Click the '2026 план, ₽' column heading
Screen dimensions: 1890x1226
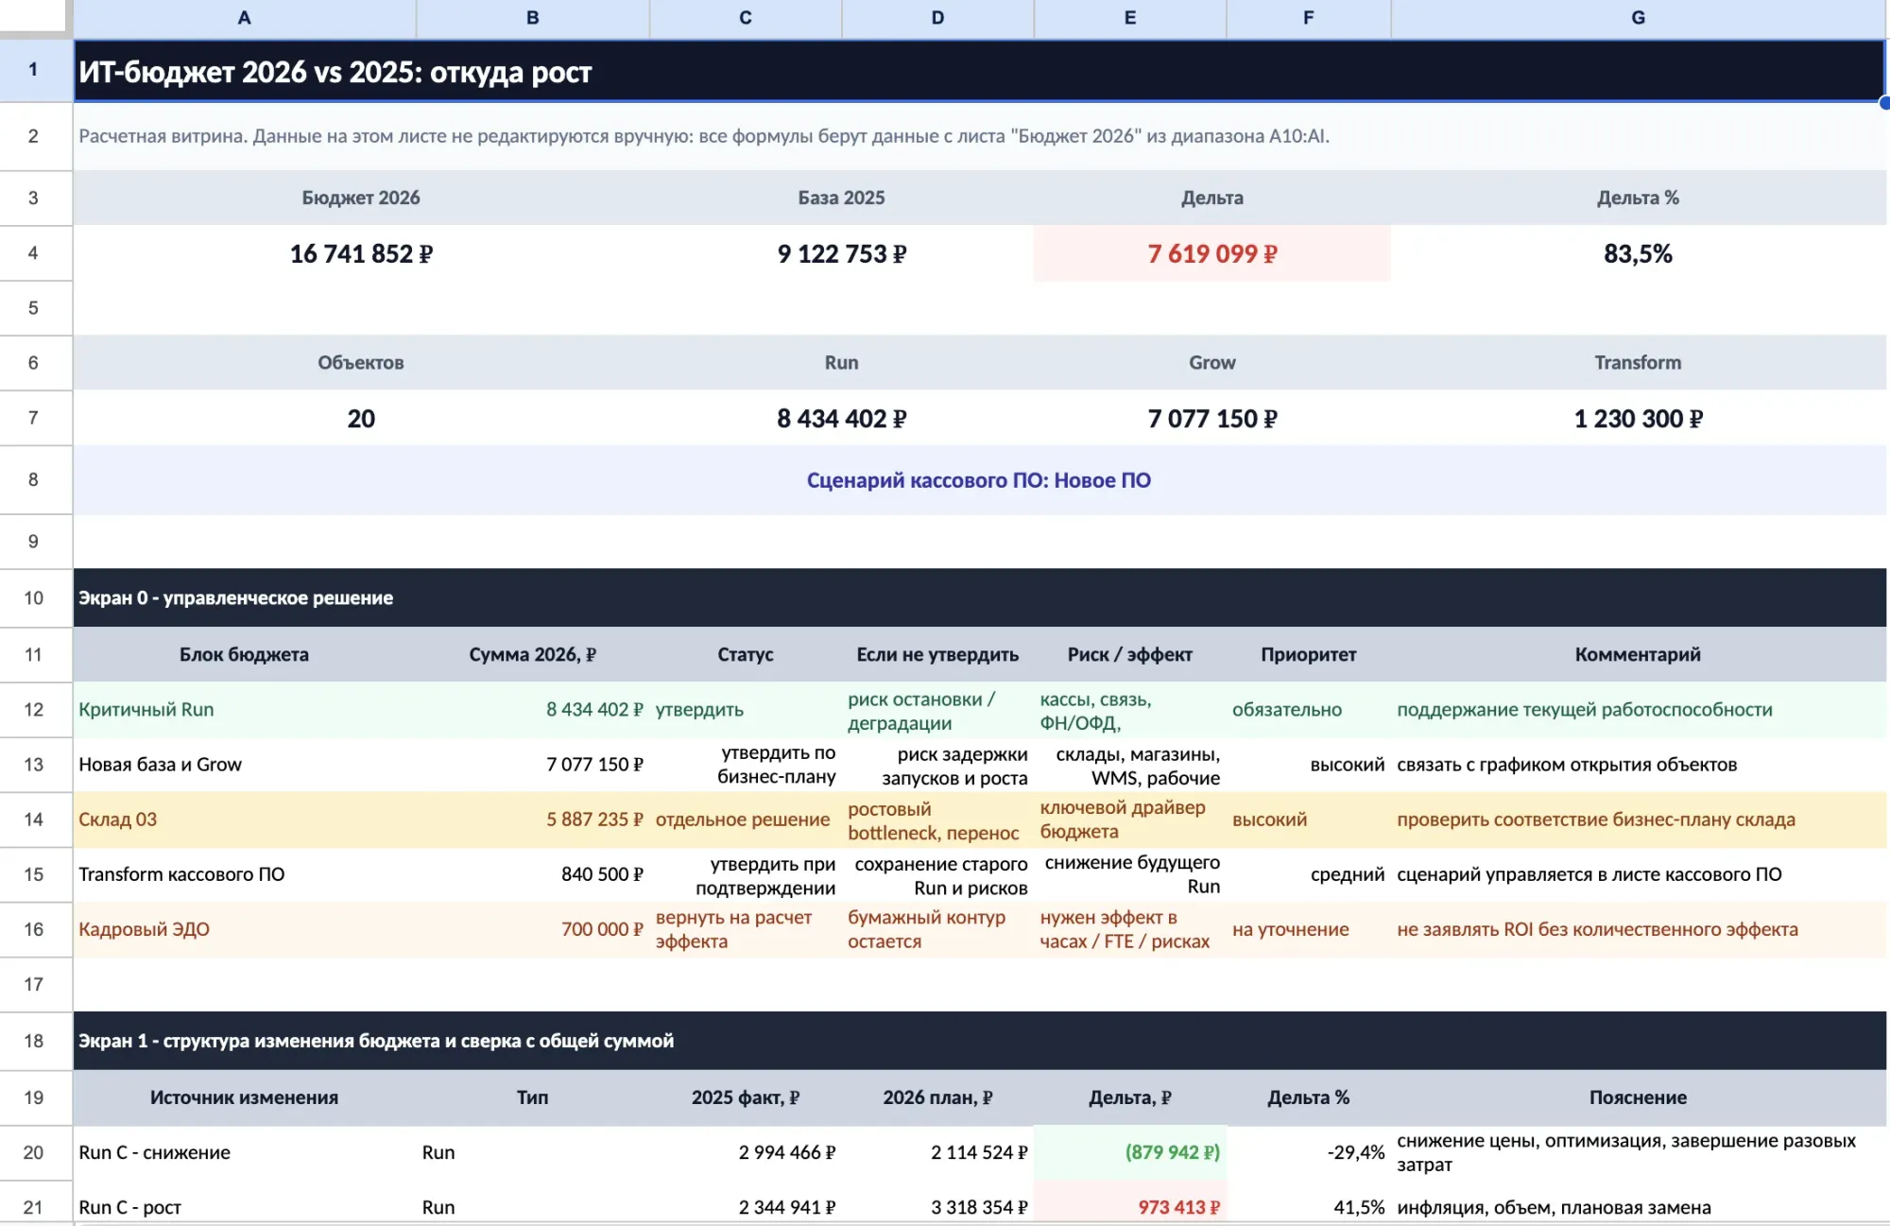[x=937, y=1097]
